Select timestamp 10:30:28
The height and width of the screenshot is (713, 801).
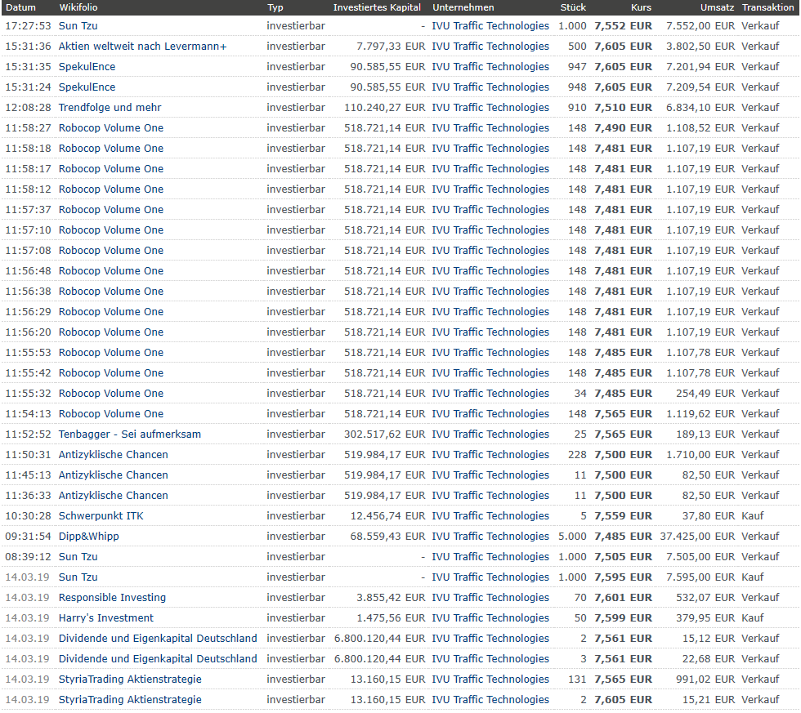coord(28,516)
